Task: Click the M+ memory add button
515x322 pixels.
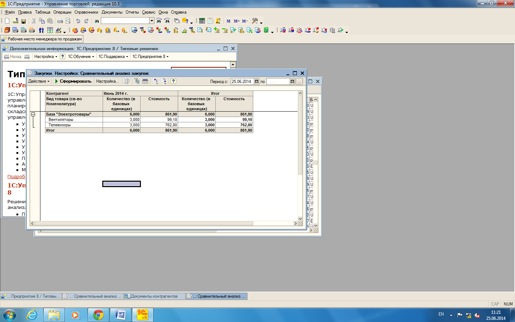Action: (237, 21)
